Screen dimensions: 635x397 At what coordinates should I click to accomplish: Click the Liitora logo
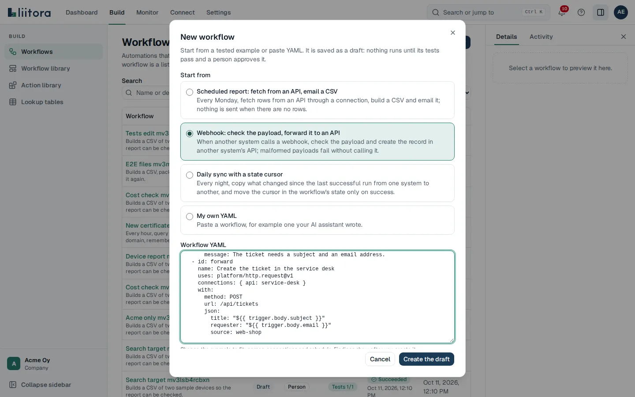coord(29,12)
